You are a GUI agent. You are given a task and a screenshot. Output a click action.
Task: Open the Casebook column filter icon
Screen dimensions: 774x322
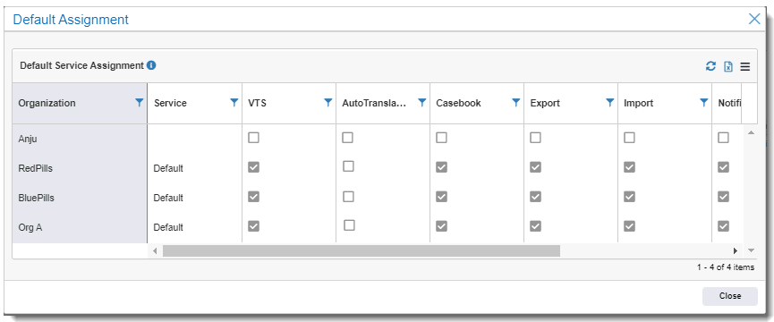[x=515, y=103]
